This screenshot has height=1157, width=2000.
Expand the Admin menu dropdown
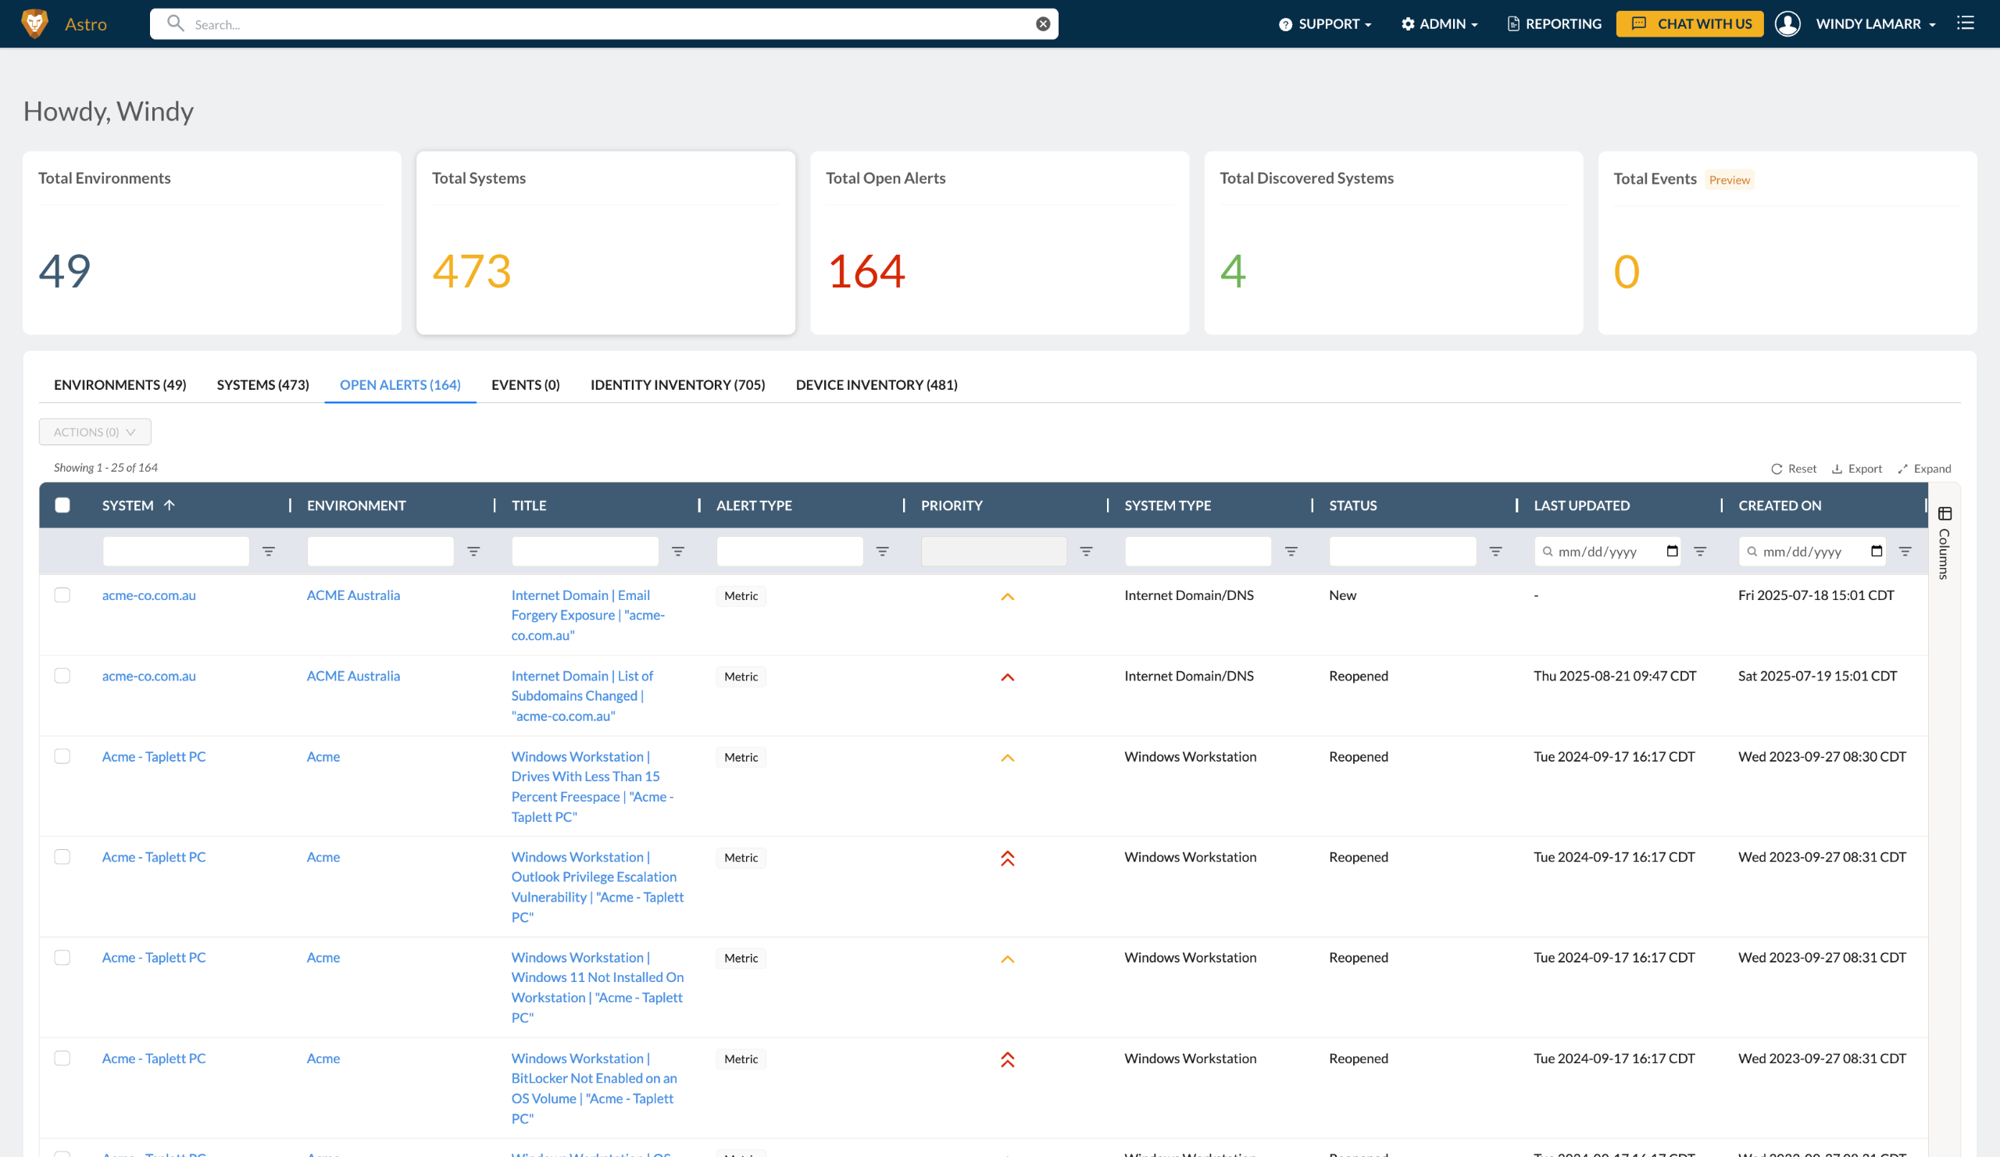click(x=1439, y=23)
